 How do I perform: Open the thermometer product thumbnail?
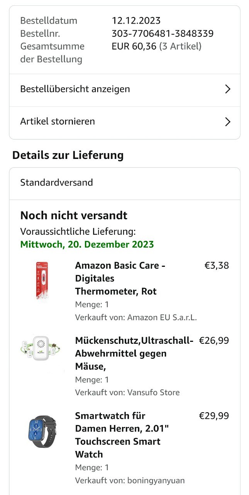click(x=42, y=281)
